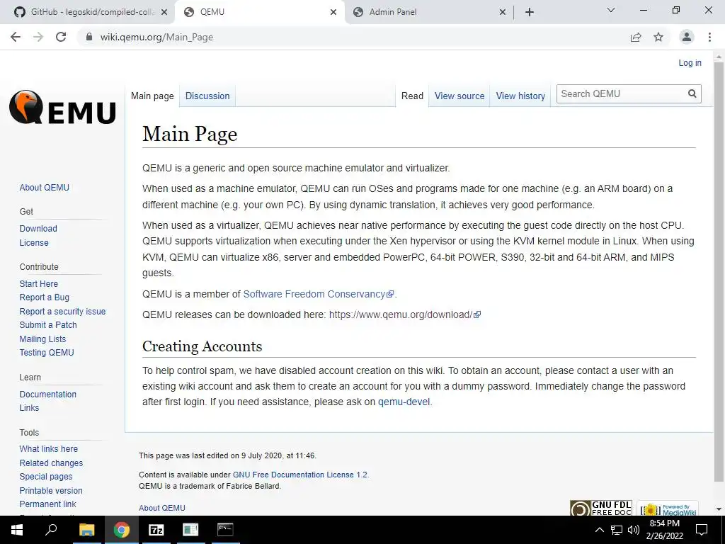Click the share page icon in address bar
This screenshot has height=544, width=725.
point(636,37)
